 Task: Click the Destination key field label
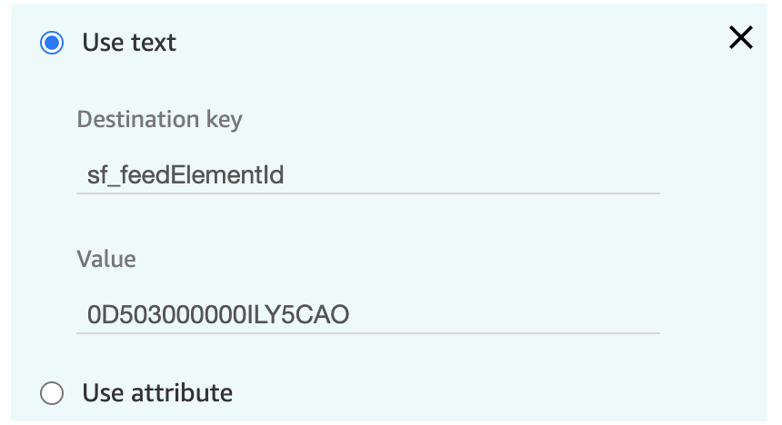(160, 120)
